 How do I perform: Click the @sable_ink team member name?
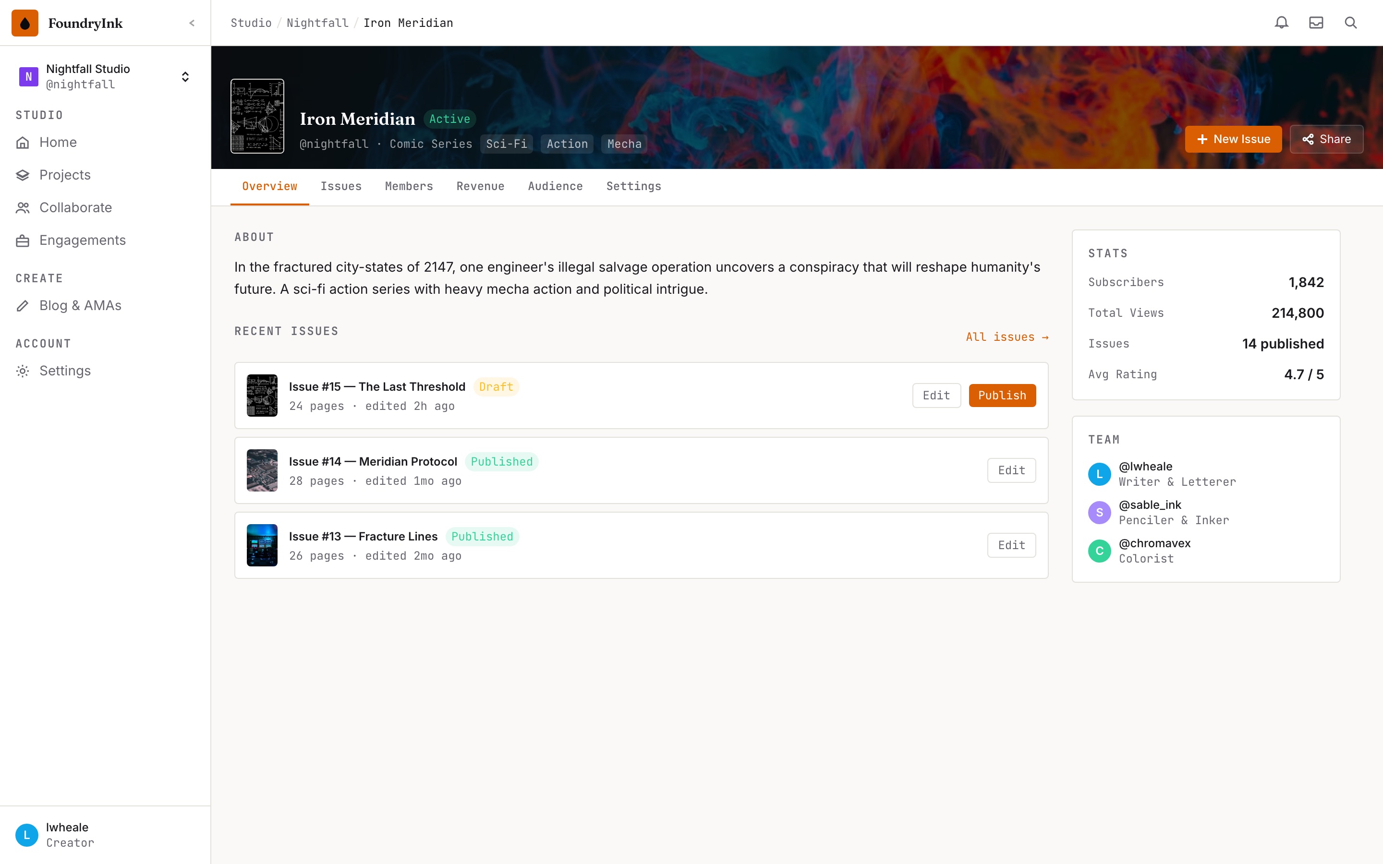(1150, 504)
